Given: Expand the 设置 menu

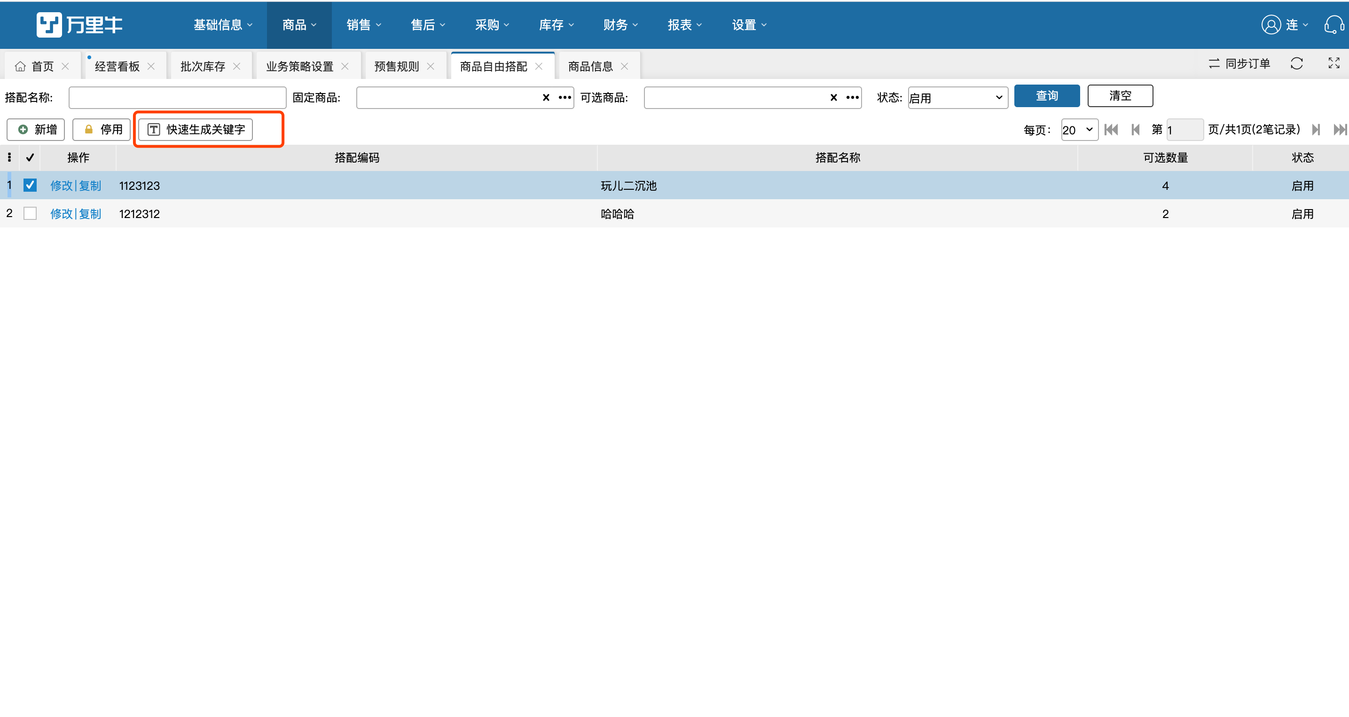Looking at the screenshot, I should point(749,24).
